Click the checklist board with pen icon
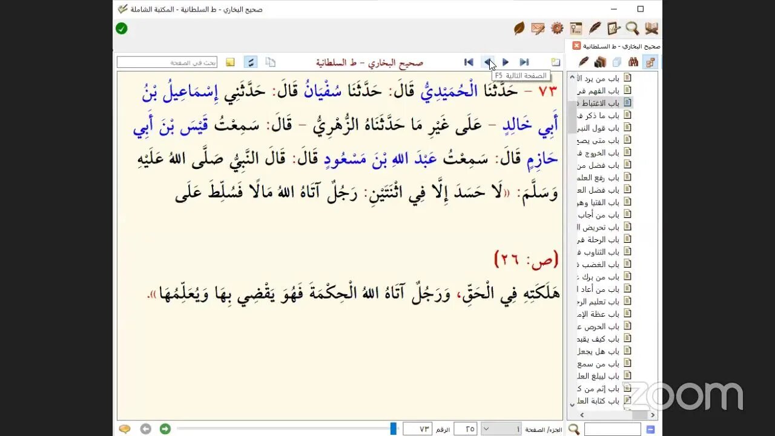 click(613, 28)
